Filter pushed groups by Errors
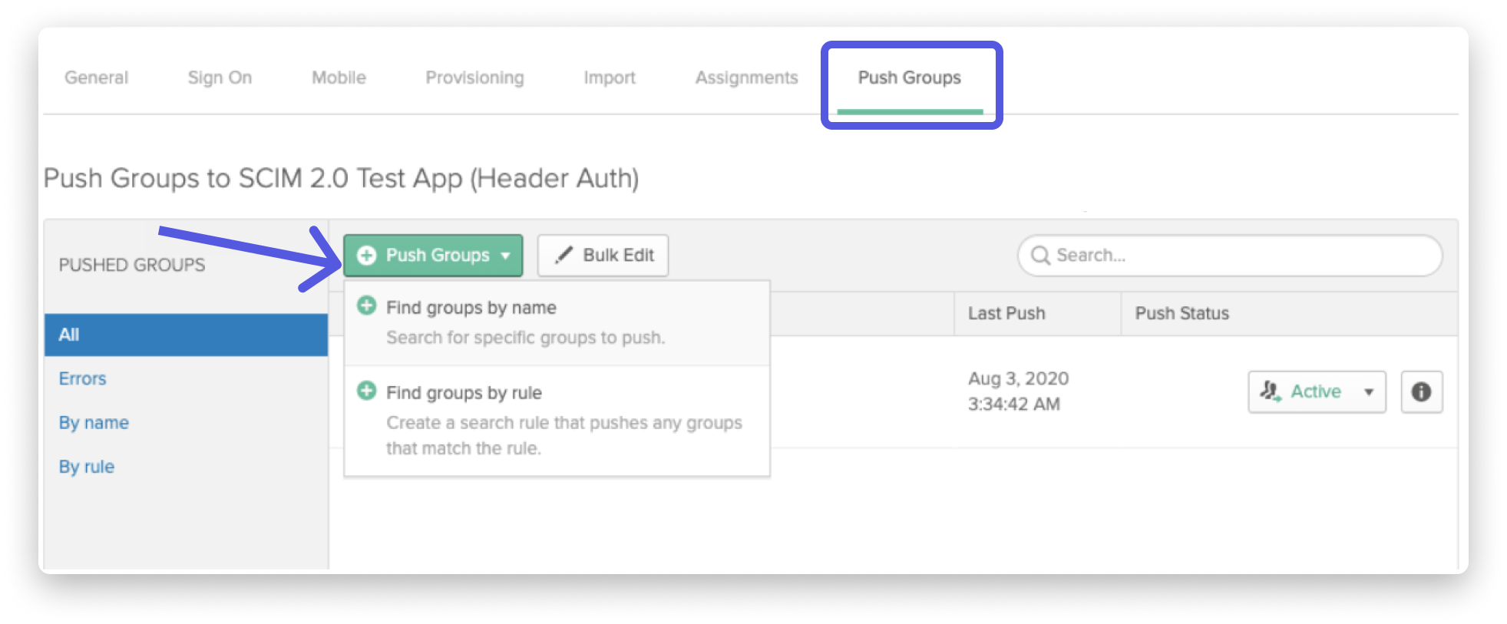Image resolution: width=1507 pixels, height=624 pixels. (x=82, y=378)
